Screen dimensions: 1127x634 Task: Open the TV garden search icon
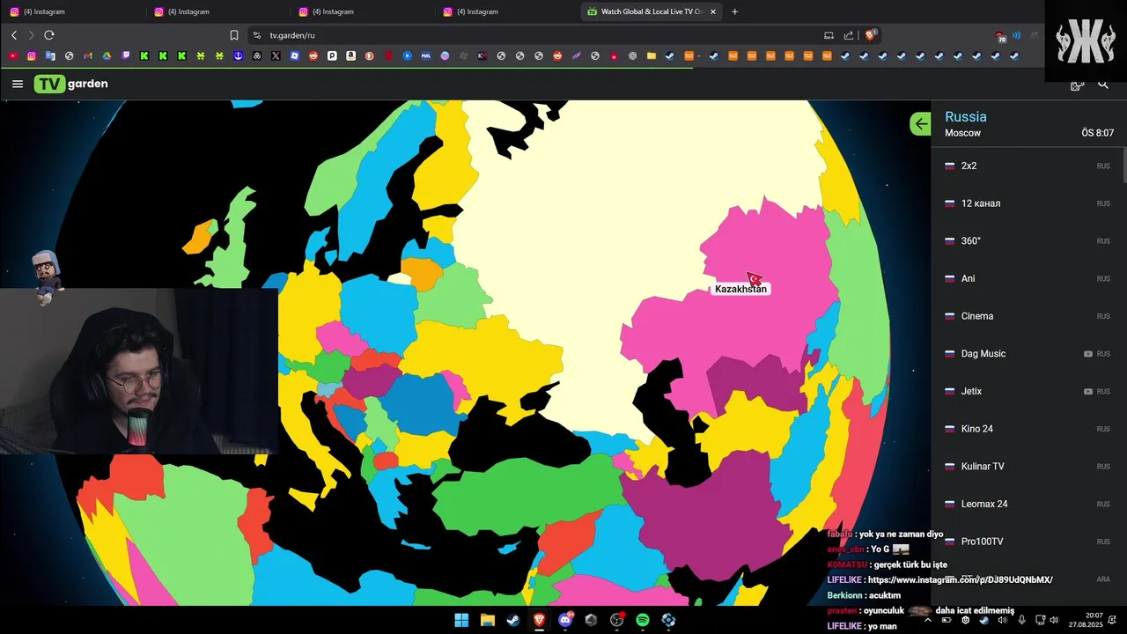[1103, 85]
